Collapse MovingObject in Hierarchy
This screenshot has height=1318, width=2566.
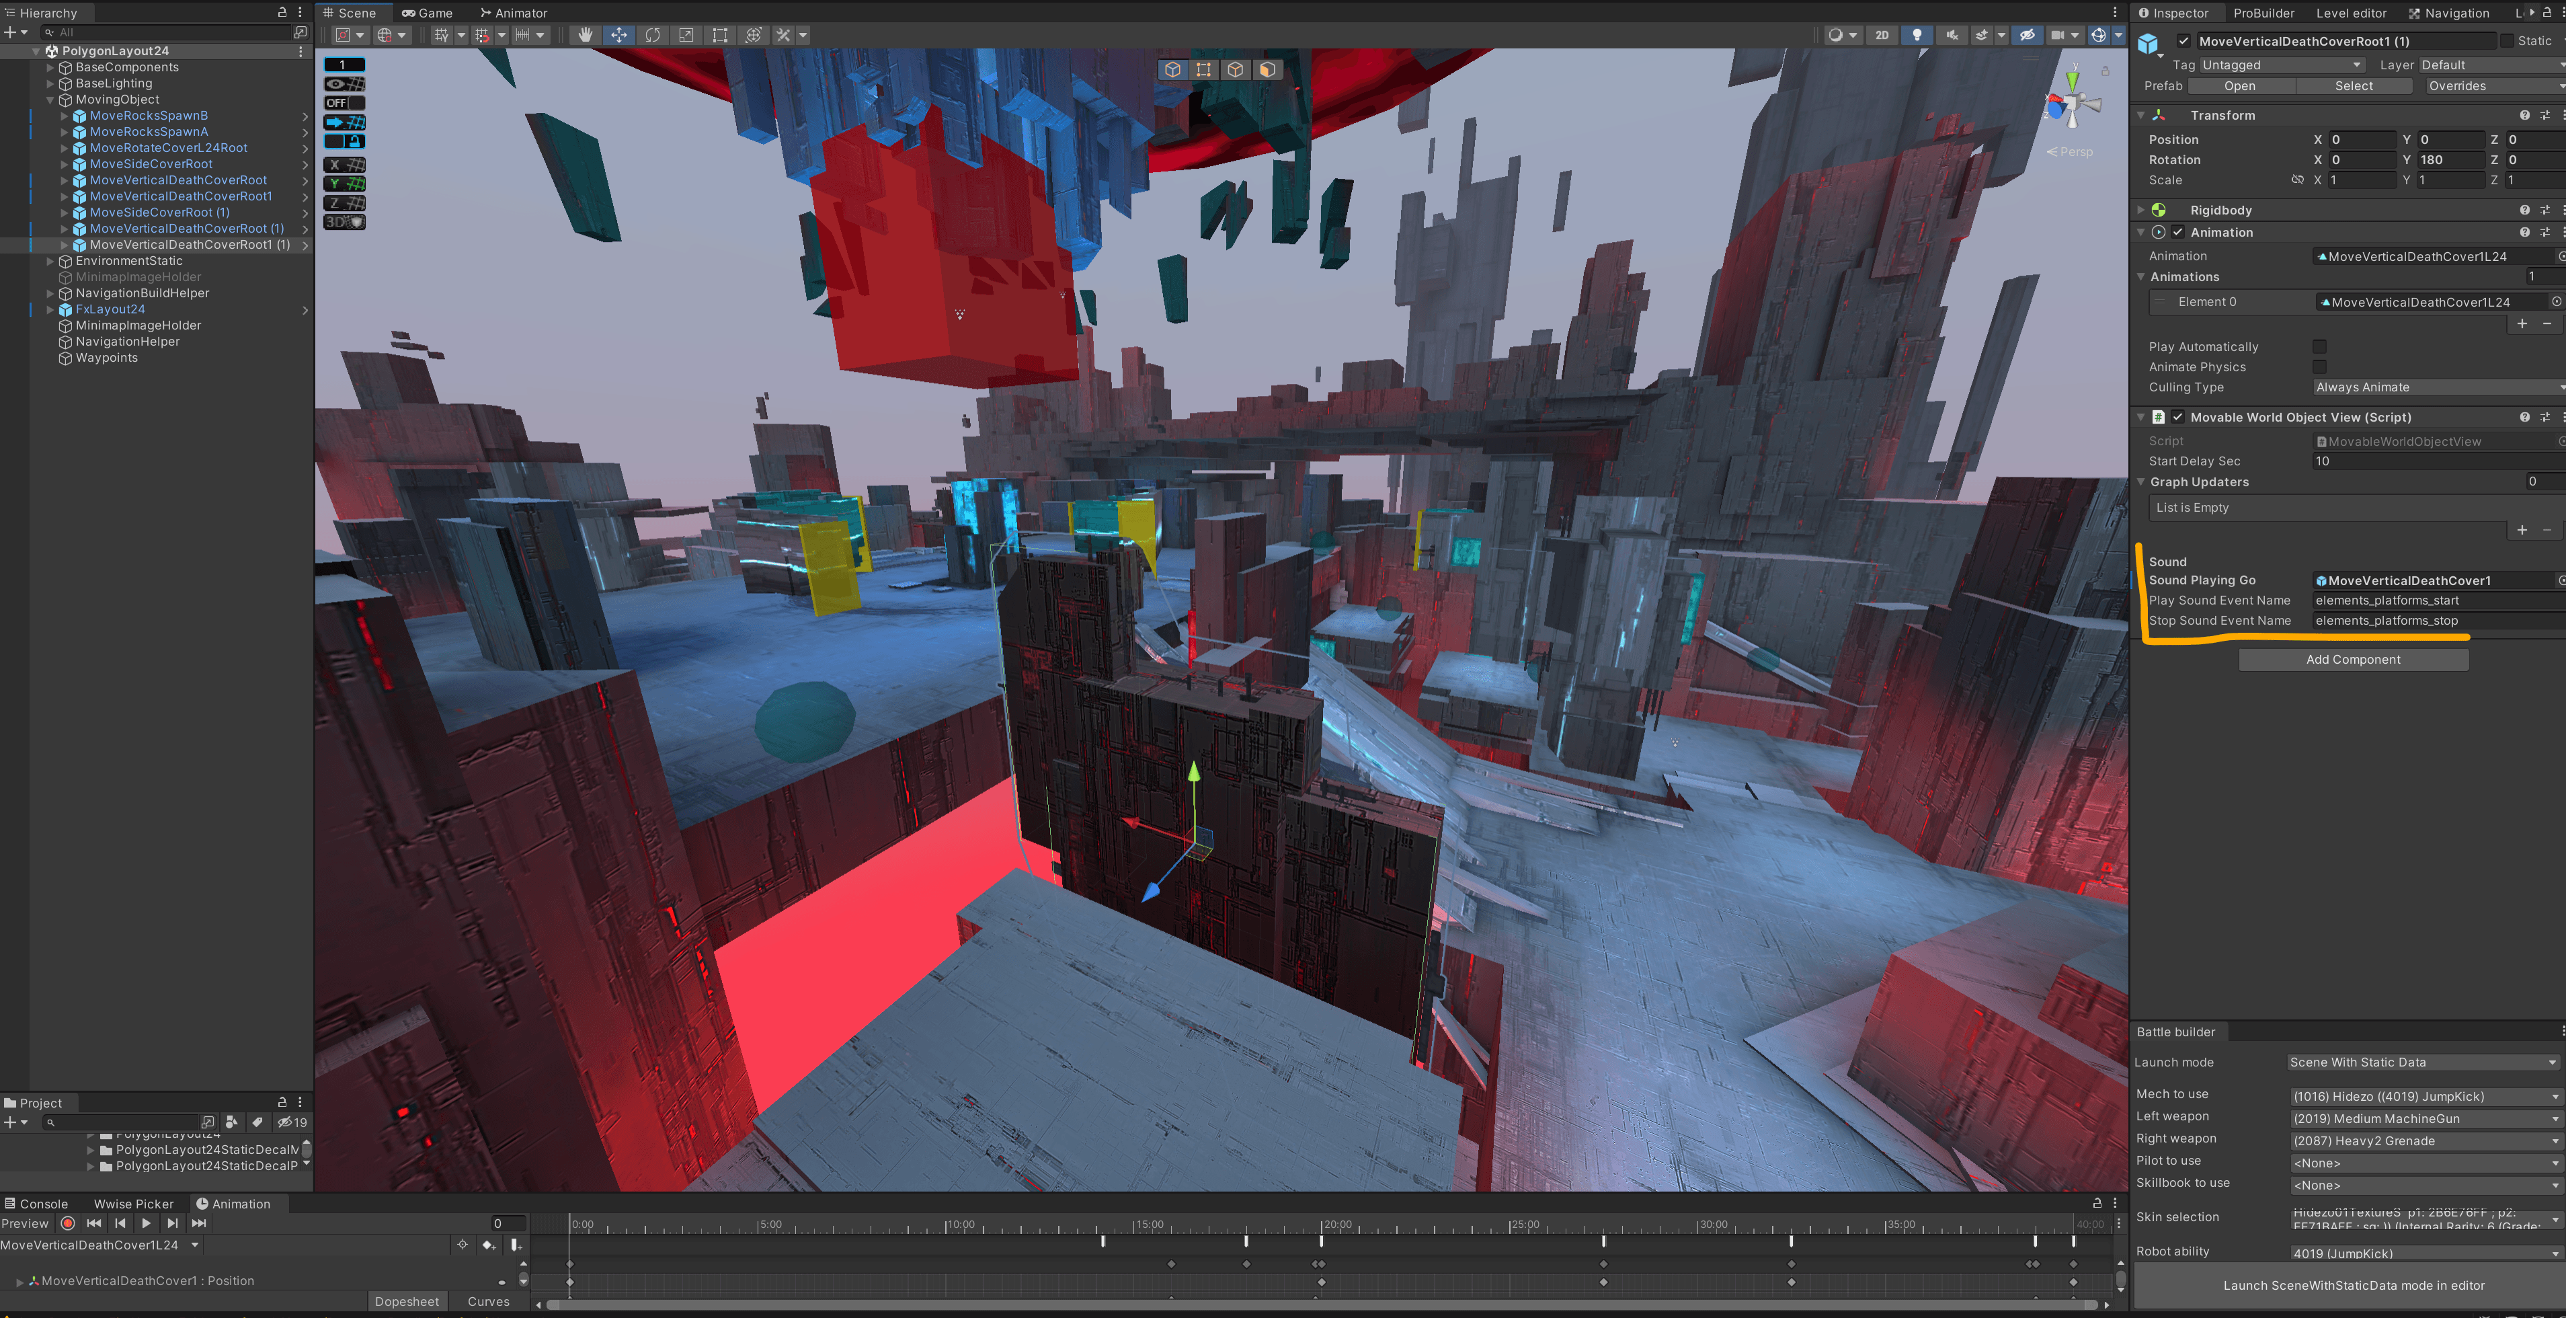[51, 100]
